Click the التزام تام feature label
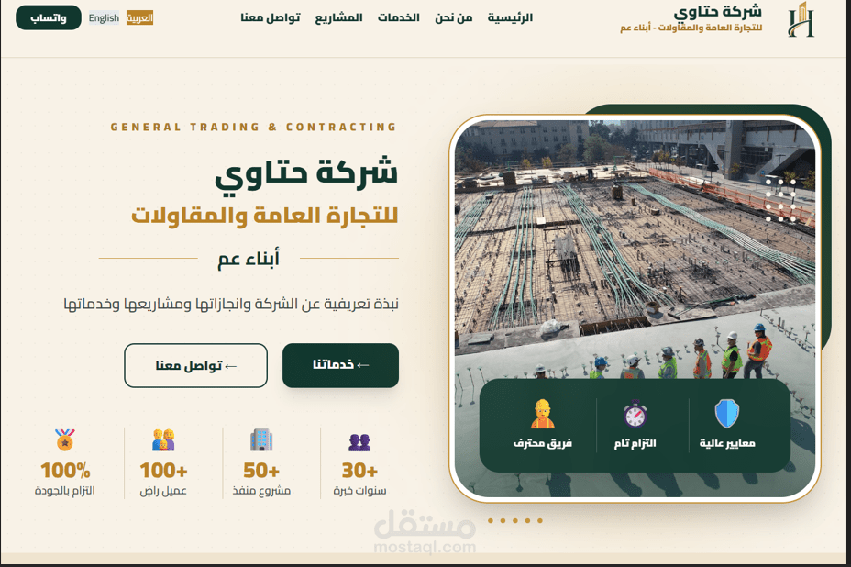The width and height of the screenshot is (851, 567). pyautogui.click(x=635, y=444)
